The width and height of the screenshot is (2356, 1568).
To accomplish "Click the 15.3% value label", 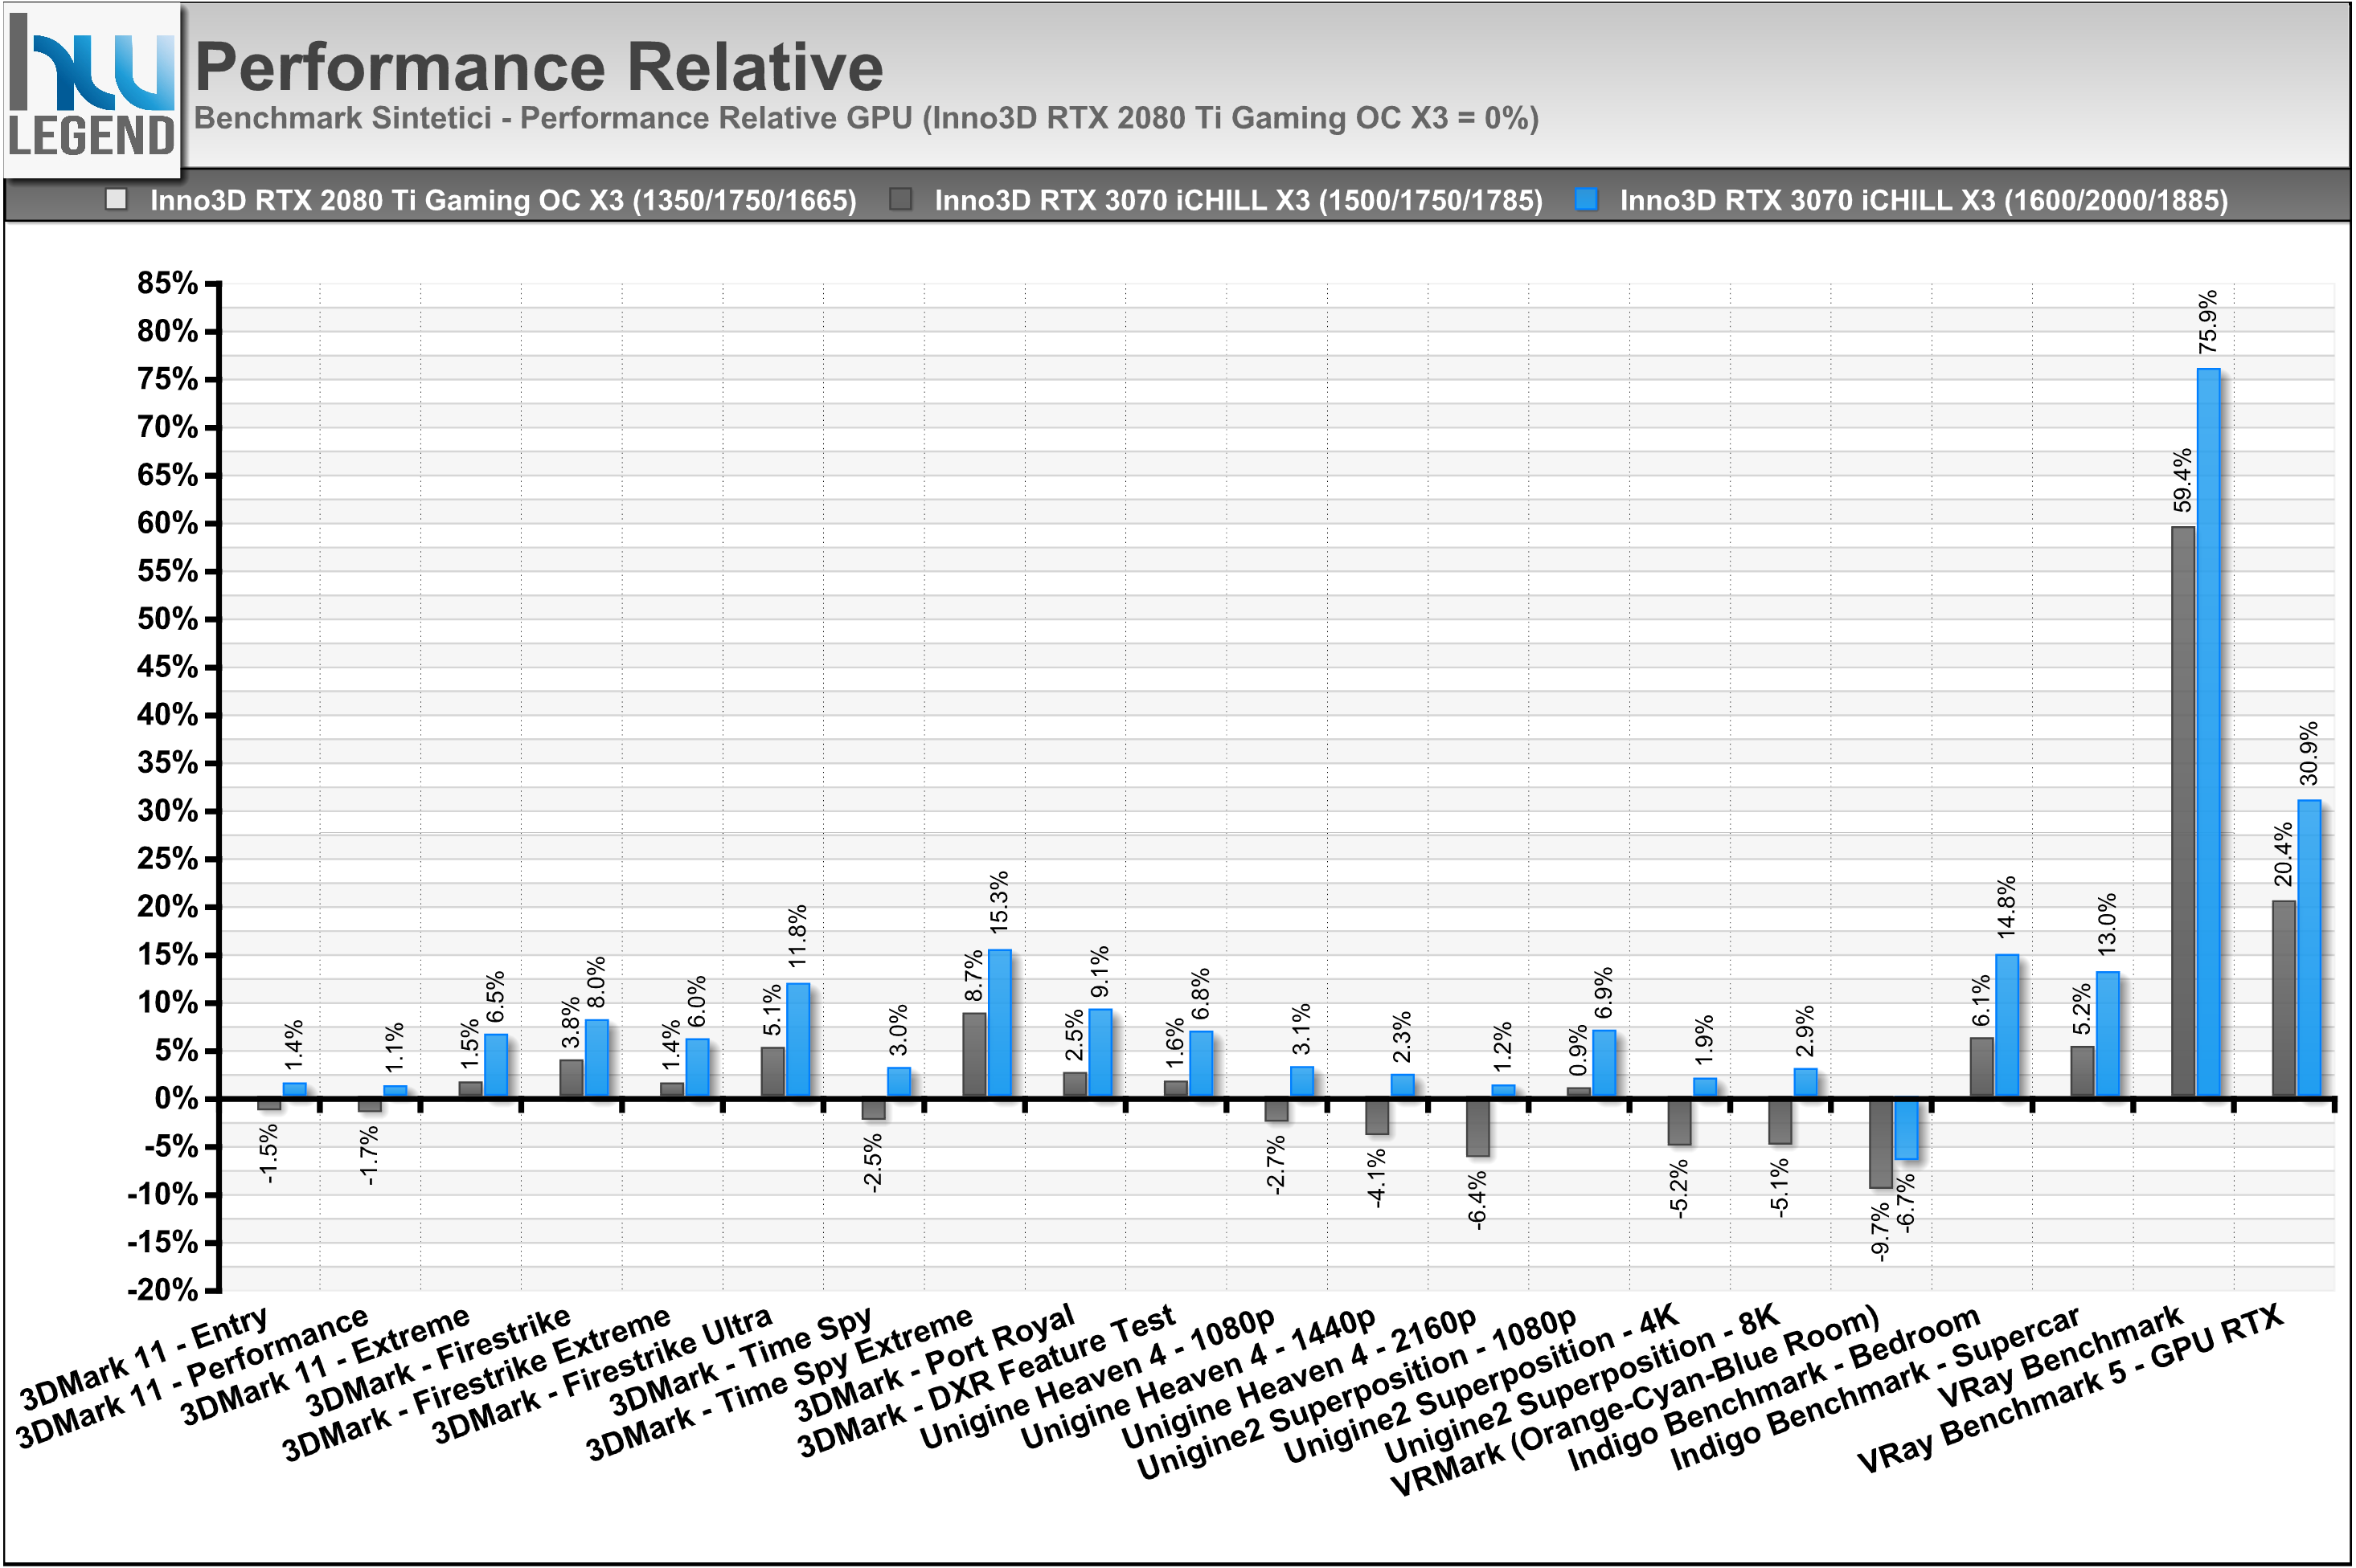I will (x=999, y=902).
